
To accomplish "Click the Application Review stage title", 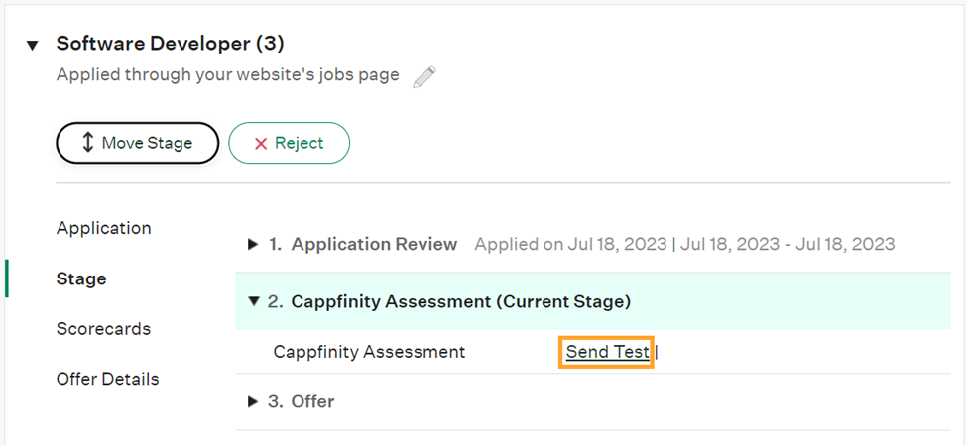I will tap(363, 244).
